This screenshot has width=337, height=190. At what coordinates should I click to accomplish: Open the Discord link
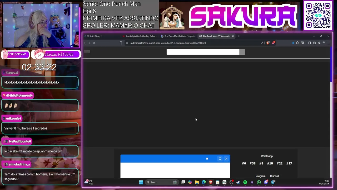(x=274, y=176)
